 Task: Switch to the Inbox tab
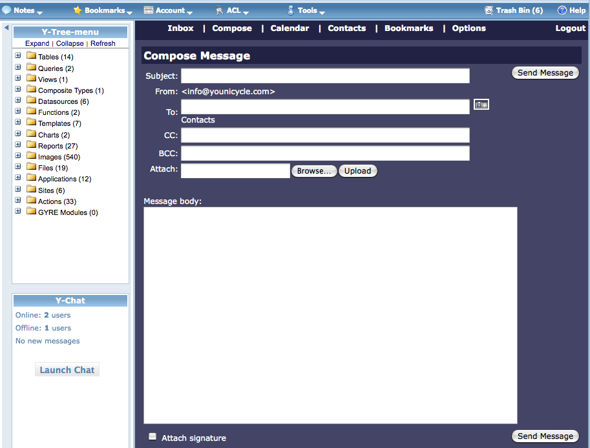(180, 28)
